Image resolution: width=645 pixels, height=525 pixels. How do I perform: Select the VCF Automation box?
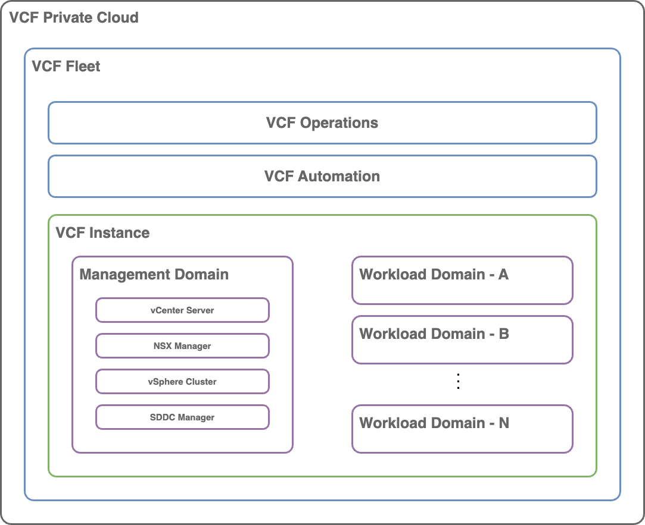point(322,177)
